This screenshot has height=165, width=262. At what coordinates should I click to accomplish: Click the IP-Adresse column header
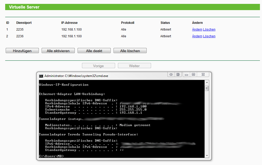click(69, 23)
